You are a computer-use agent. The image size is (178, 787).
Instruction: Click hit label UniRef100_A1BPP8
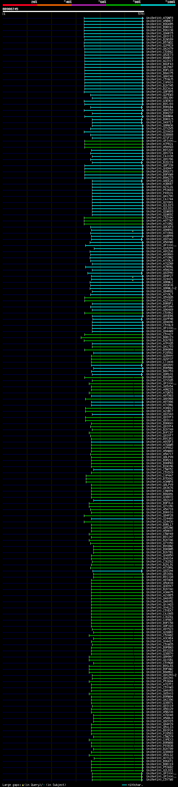pyautogui.click(x=160, y=236)
